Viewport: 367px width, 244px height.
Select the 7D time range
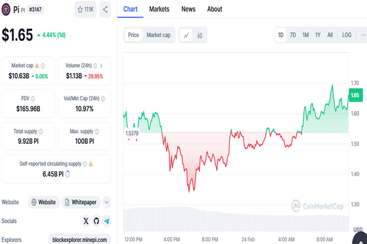[x=293, y=35]
